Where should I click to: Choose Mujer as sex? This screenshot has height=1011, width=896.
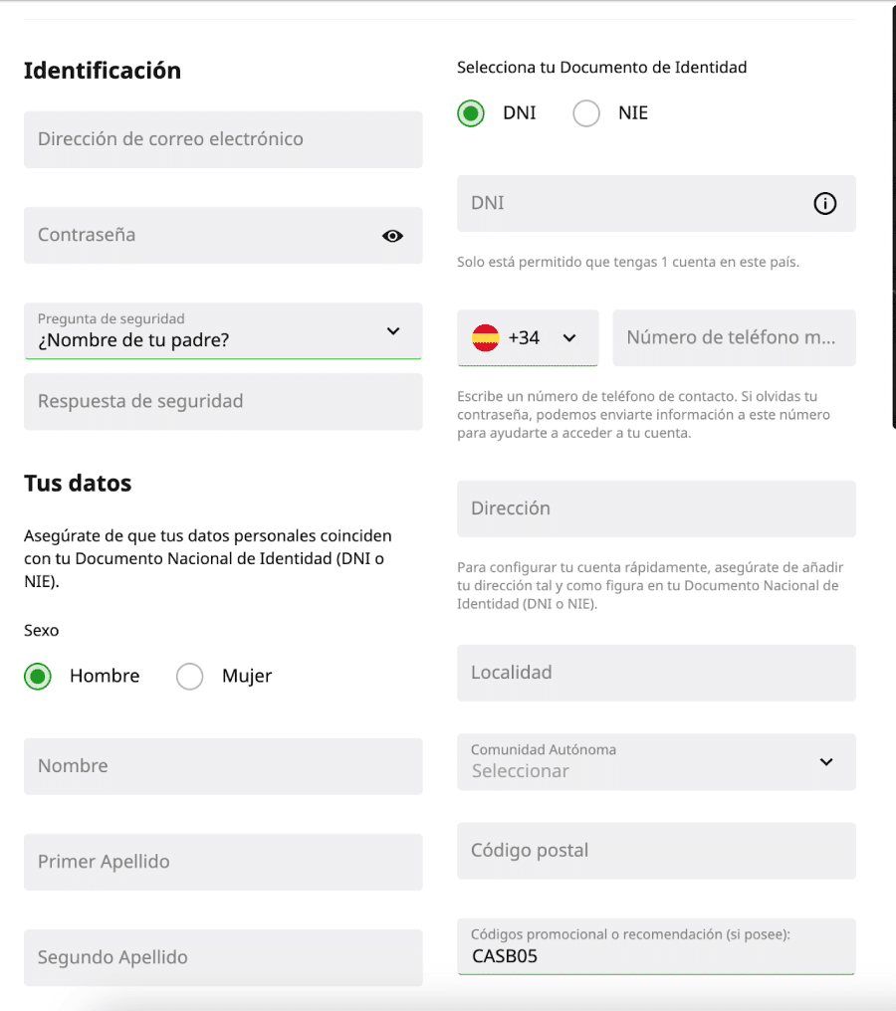point(189,677)
